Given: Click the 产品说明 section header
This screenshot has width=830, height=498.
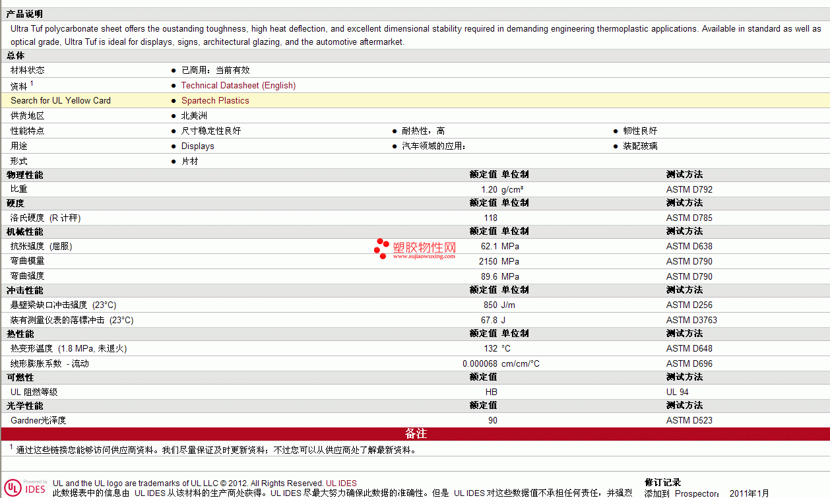Looking at the screenshot, I should tap(25, 14).
